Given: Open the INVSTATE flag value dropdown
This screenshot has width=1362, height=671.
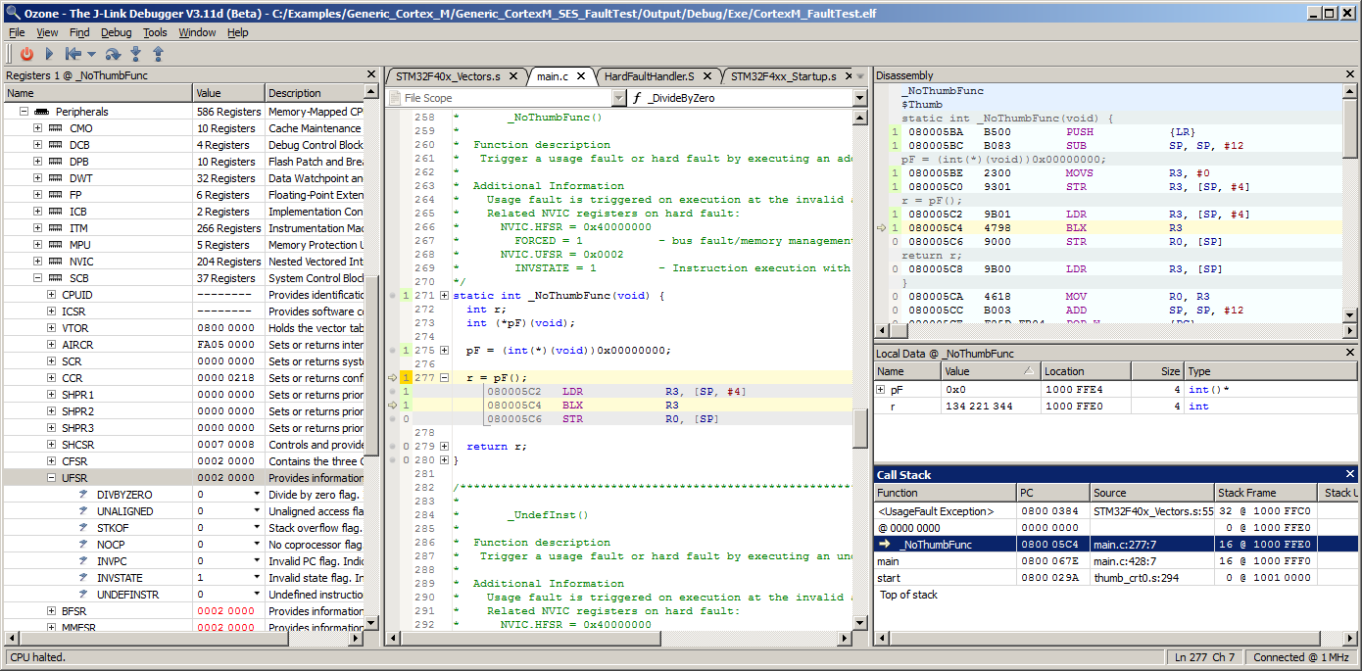Looking at the screenshot, I should click(x=257, y=578).
